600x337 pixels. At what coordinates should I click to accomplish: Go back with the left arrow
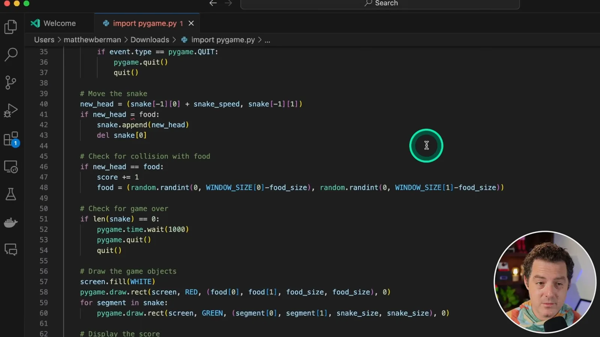(213, 3)
